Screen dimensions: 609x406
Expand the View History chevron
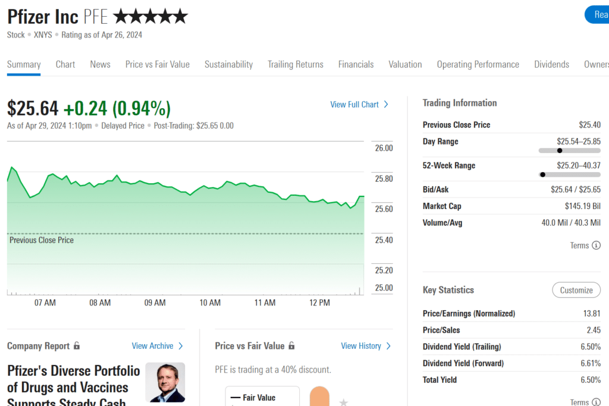(x=388, y=346)
